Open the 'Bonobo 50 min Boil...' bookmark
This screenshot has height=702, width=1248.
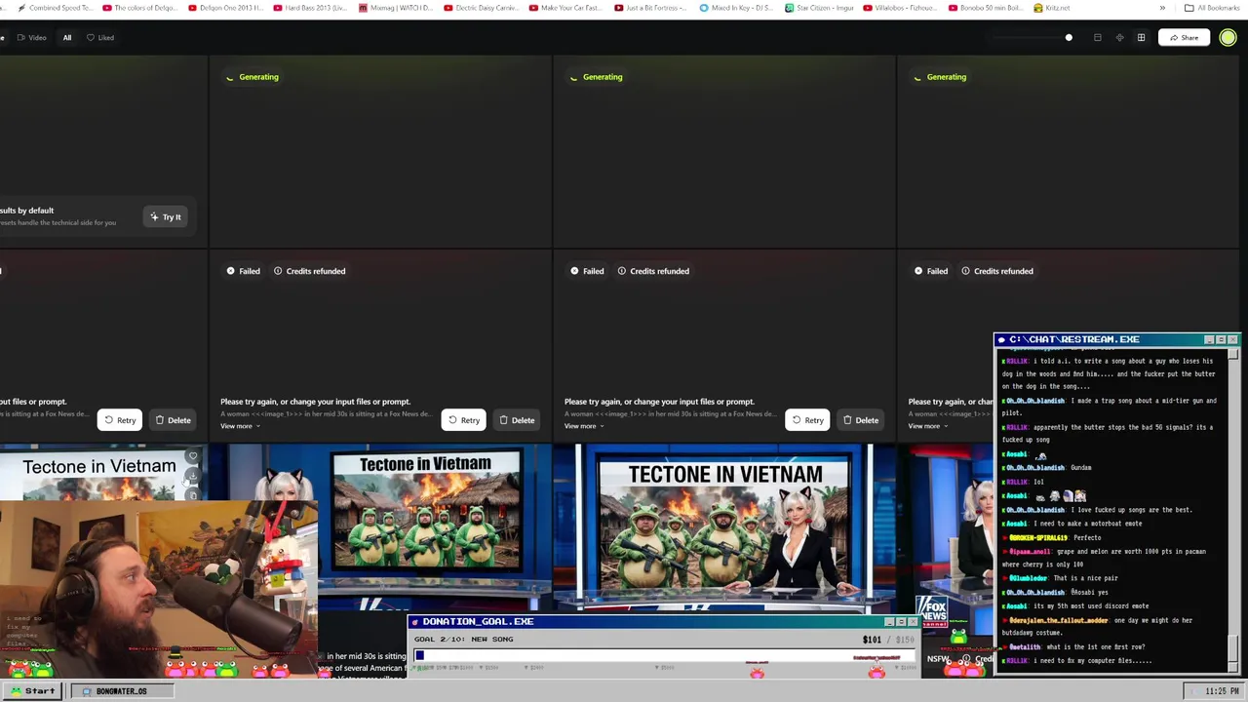(x=988, y=8)
